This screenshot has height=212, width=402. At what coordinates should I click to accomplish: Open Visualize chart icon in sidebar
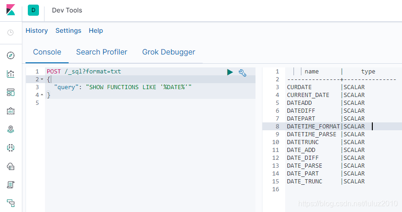tap(11, 74)
